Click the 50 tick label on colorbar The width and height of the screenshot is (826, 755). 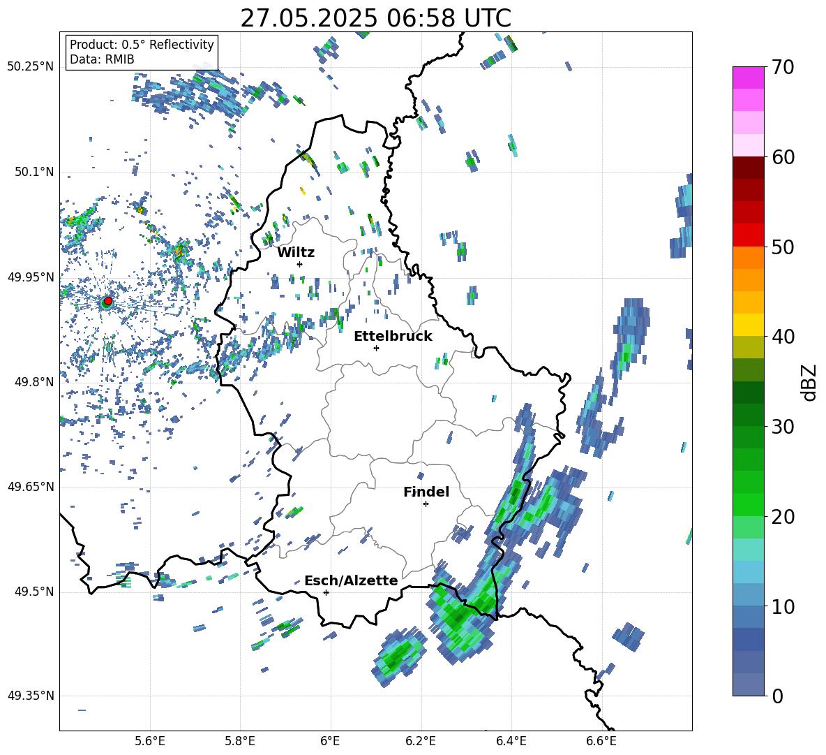(783, 247)
